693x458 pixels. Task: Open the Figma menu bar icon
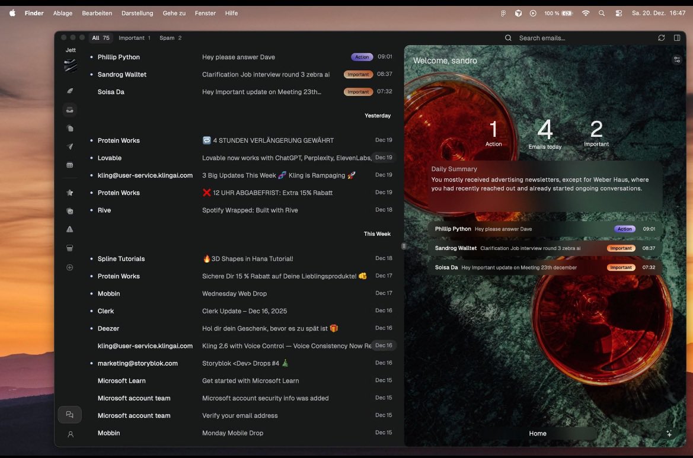[x=503, y=13]
